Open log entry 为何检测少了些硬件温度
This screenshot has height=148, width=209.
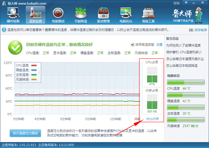click(x=183, y=46)
